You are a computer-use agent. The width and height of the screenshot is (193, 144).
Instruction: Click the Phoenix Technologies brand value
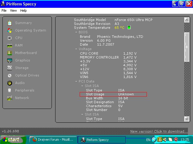click(120, 37)
